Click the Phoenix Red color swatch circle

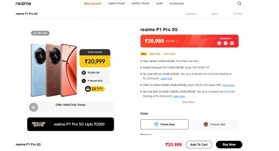pyautogui.click(x=206, y=124)
